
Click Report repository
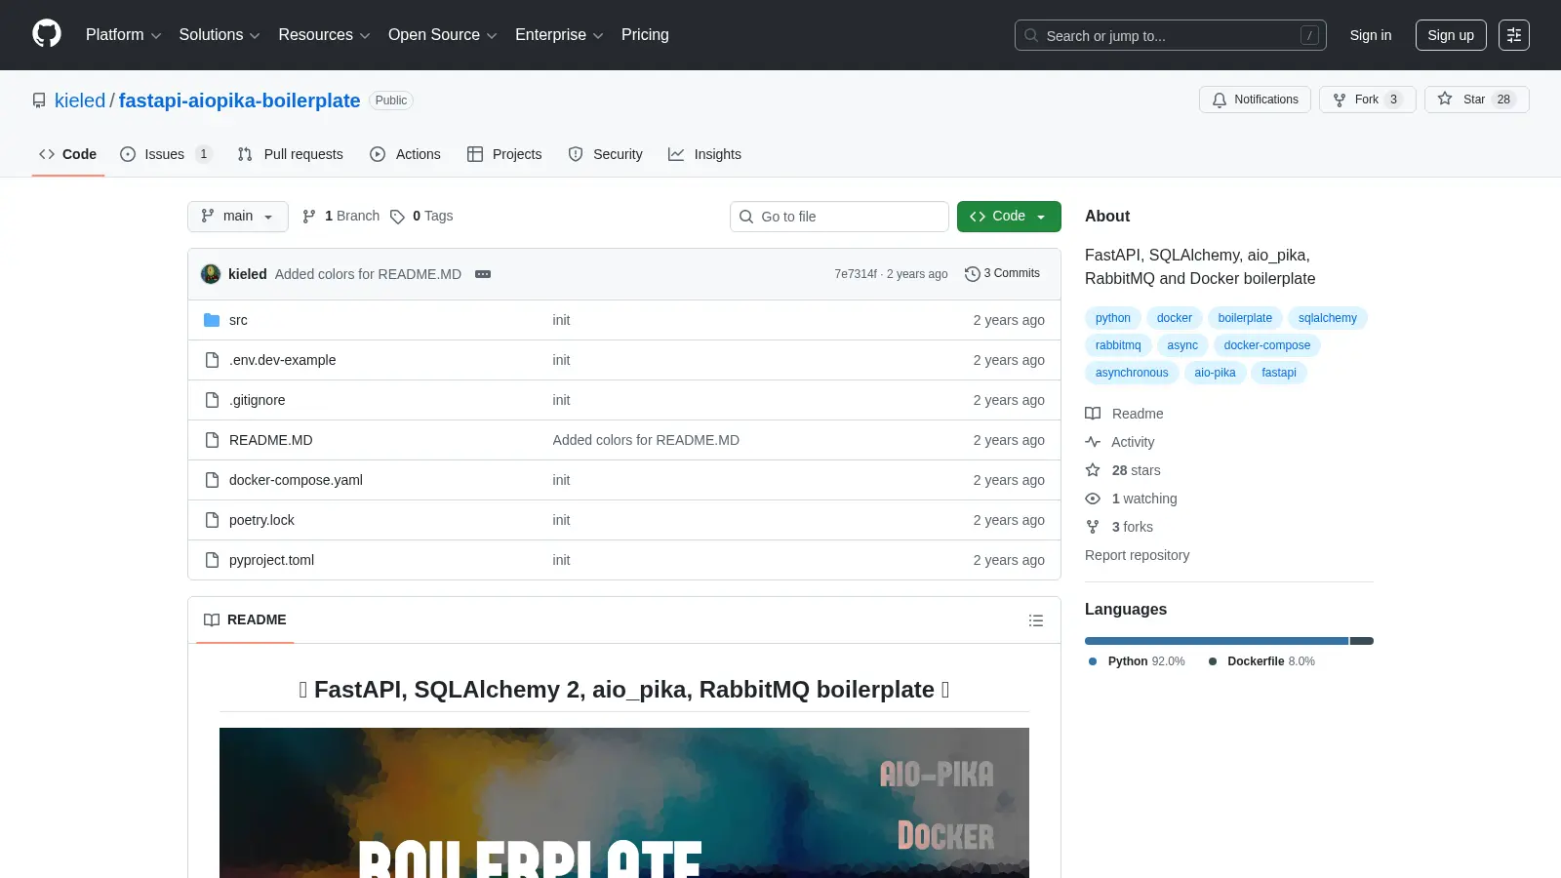tap(1138, 555)
